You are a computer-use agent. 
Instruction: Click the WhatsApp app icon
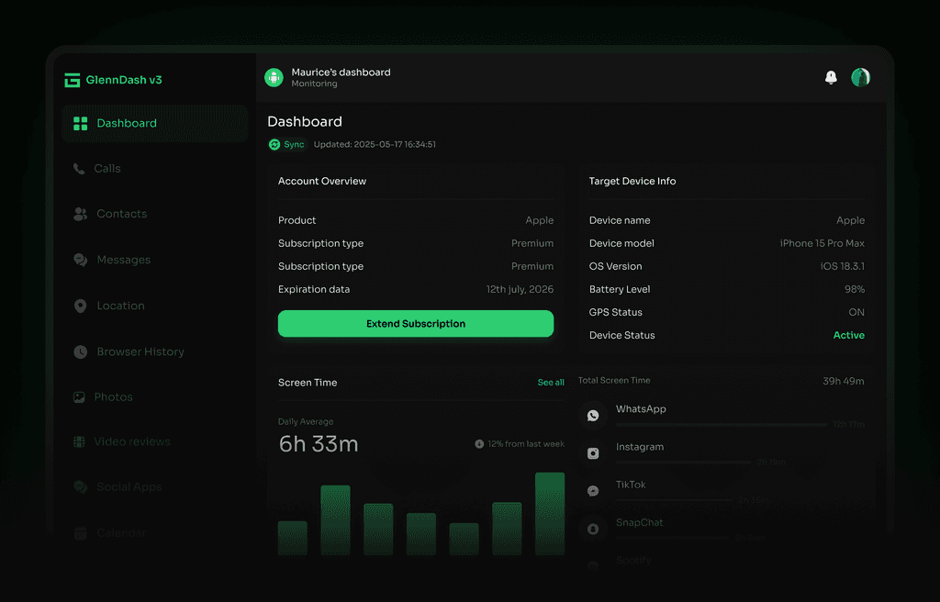[x=593, y=416]
